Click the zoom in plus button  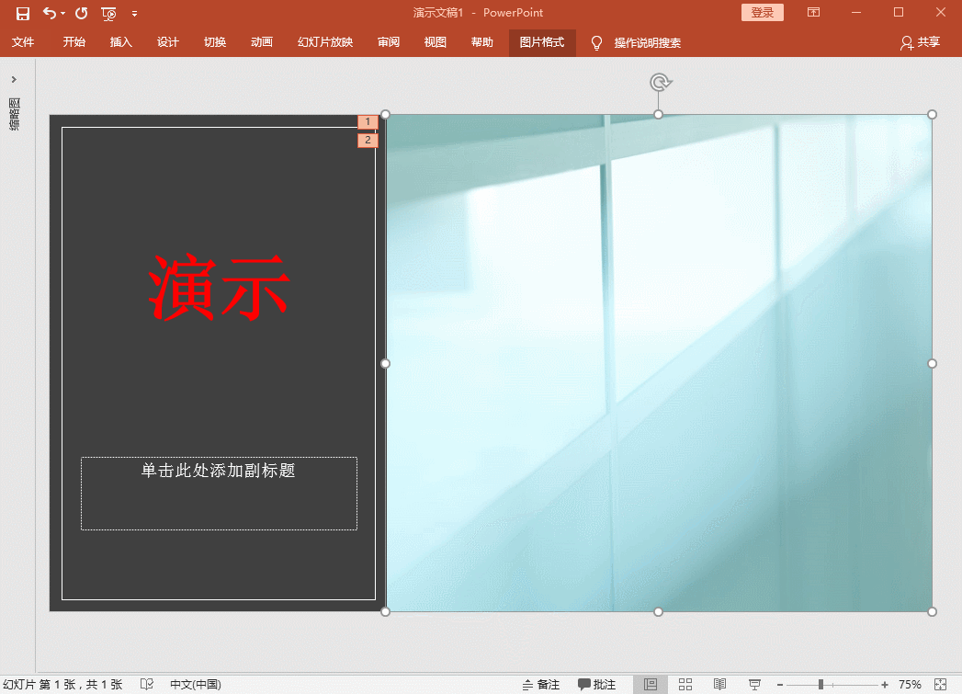coord(884,684)
